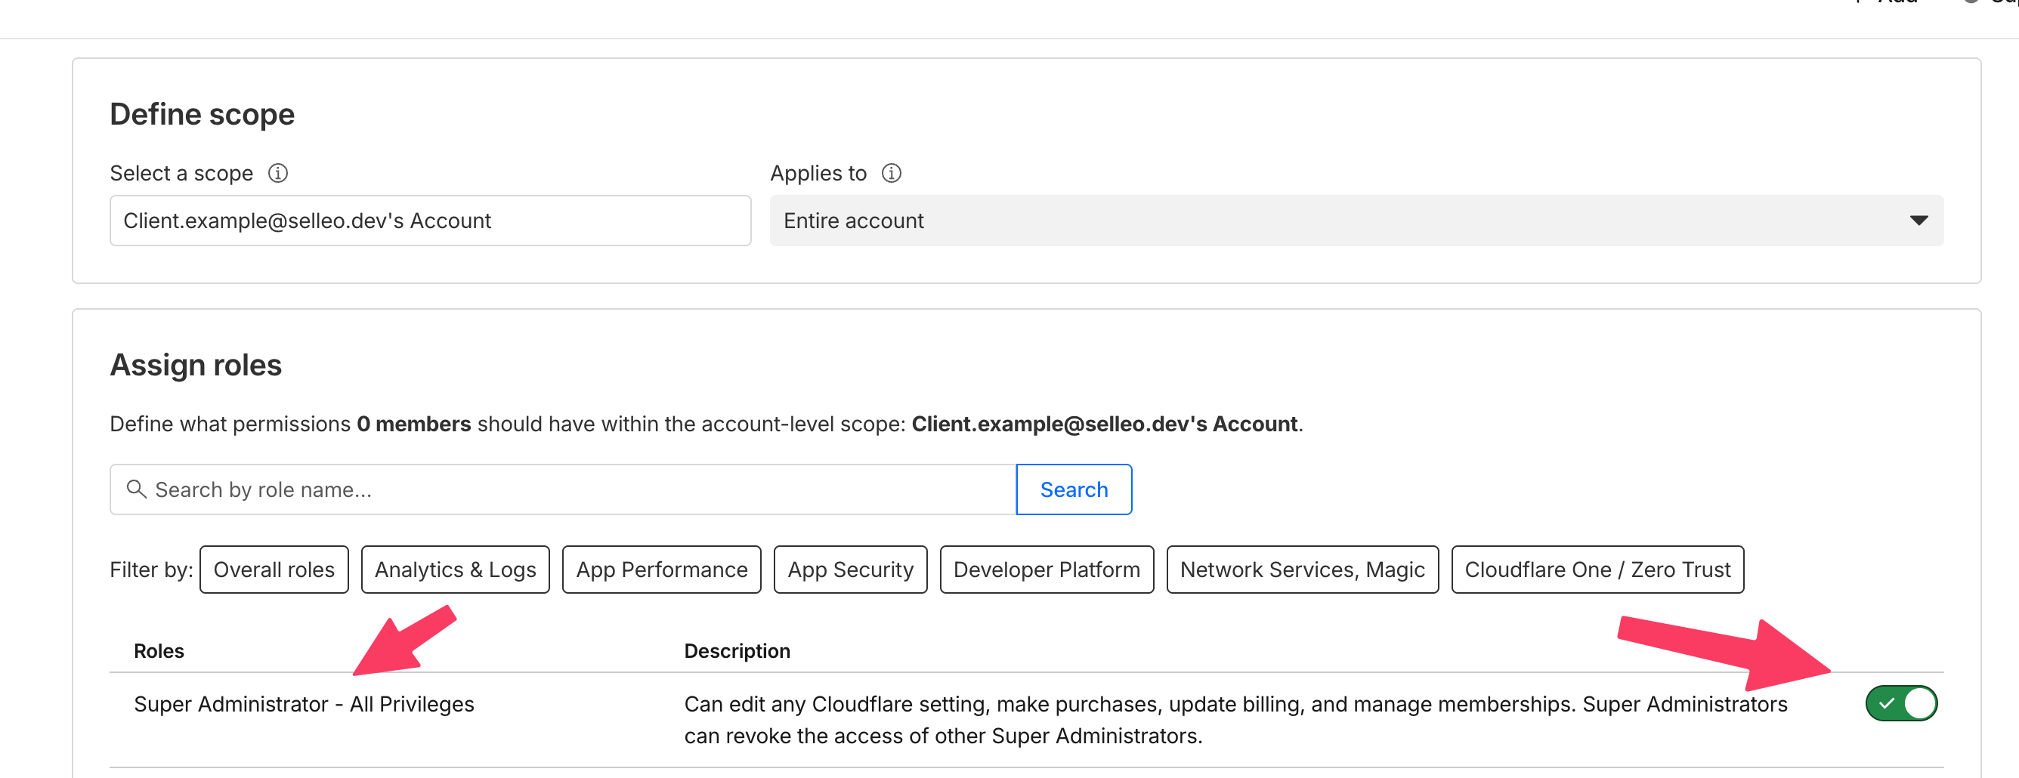Click the info icon beside "Applies to"
The height and width of the screenshot is (778, 2019).
tap(892, 173)
